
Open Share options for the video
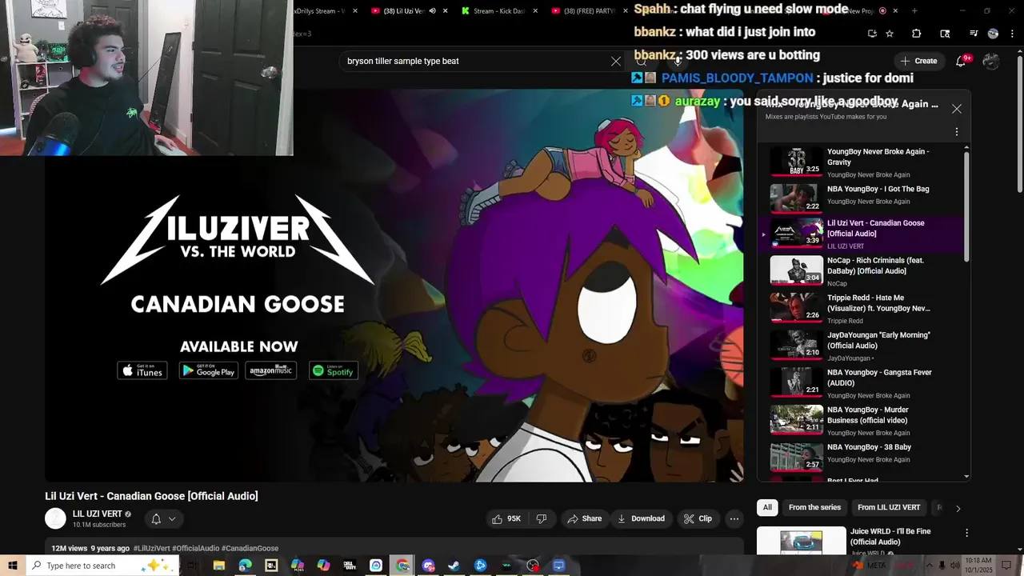[585, 518]
